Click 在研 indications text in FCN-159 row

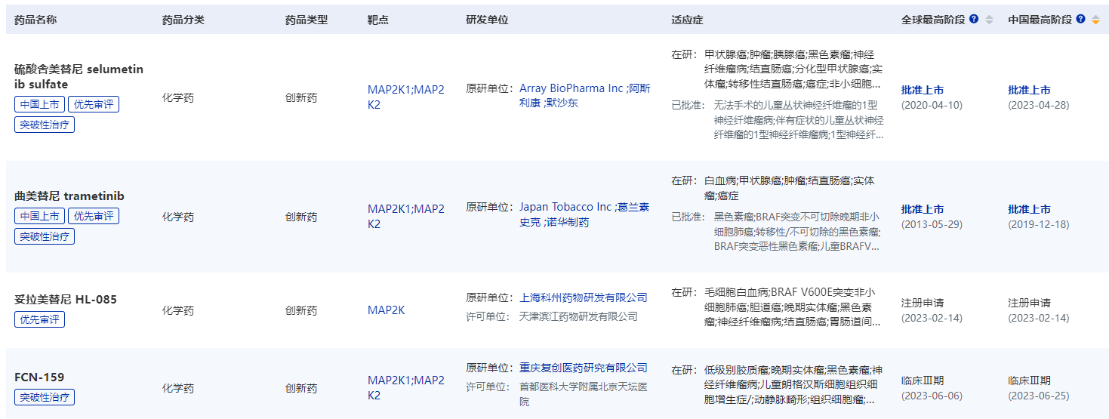pos(793,384)
